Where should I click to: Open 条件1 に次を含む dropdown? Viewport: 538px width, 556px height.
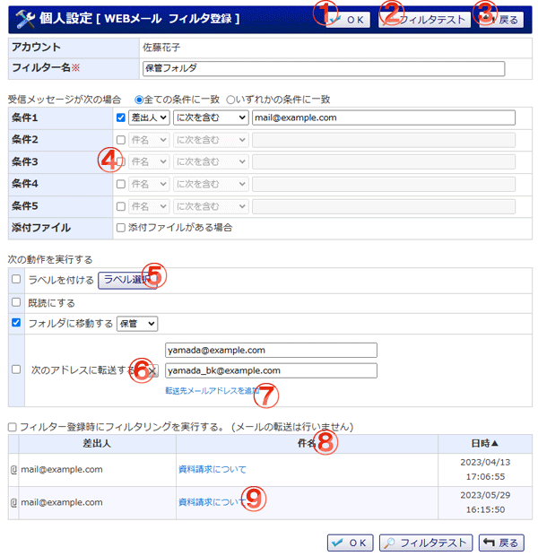pyautogui.click(x=211, y=117)
